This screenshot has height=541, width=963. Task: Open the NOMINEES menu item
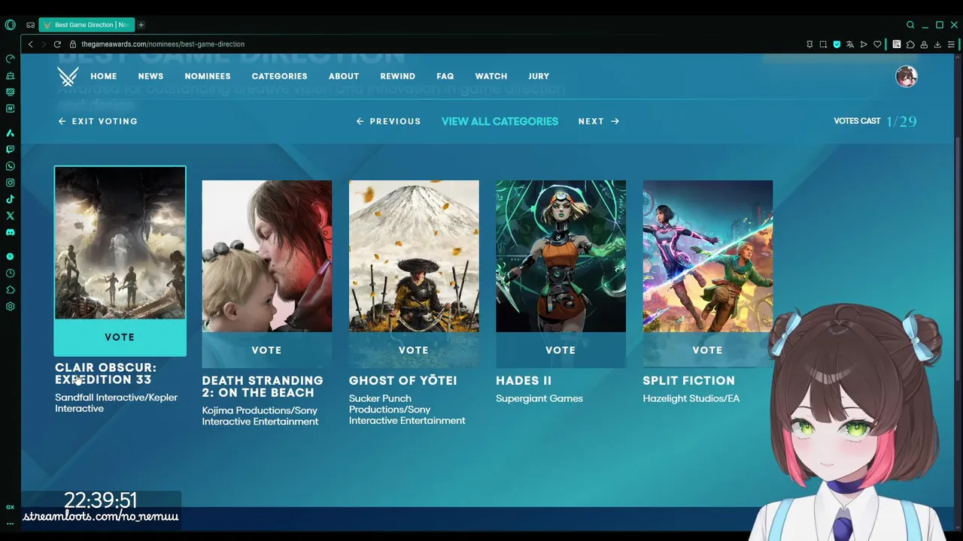tap(208, 77)
